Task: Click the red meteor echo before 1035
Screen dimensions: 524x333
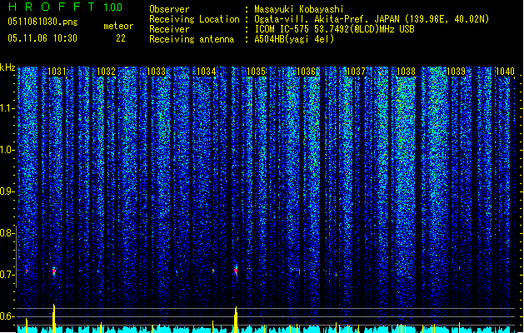Action: tap(236, 271)
